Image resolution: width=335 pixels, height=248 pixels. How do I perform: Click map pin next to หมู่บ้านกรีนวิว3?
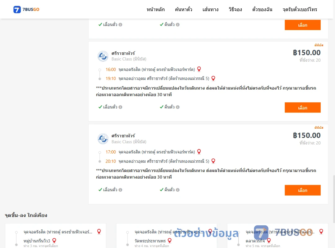[54, 241]
